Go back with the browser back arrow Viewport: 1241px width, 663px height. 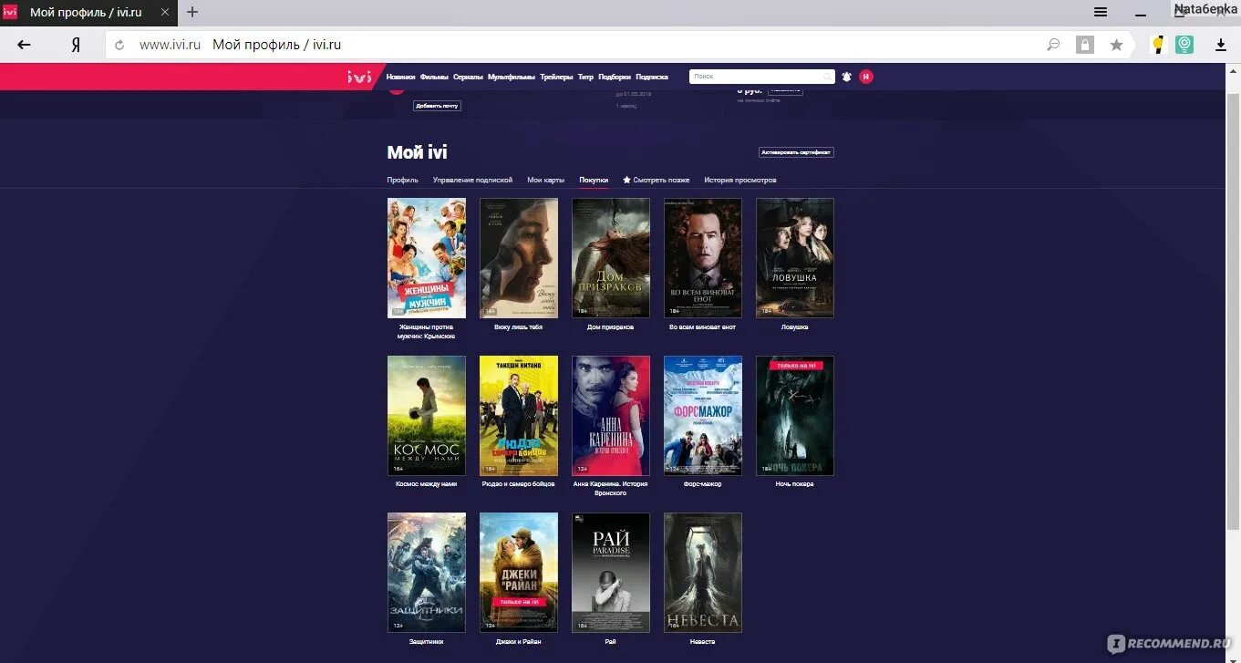24,44
